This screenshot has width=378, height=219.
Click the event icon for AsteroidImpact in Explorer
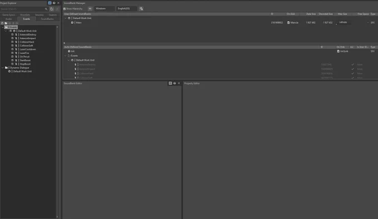[16, 38]
